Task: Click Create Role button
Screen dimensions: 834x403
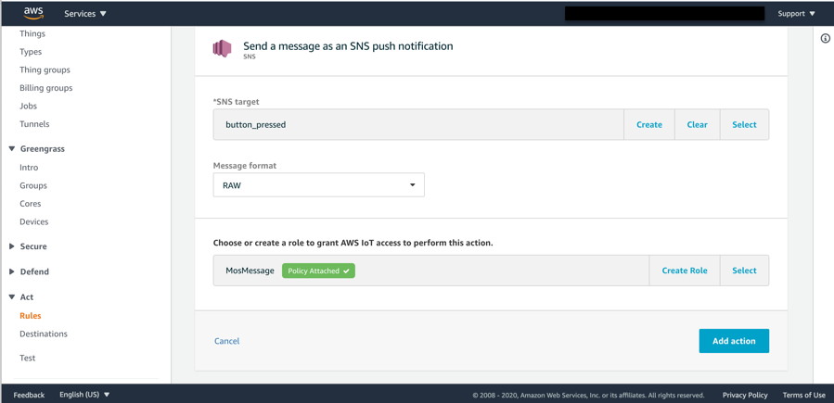Action: pos(685,271)
